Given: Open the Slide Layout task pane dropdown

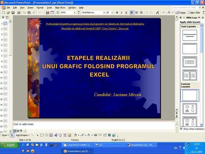Looking at the screenshot, I should tap(199, 17).
